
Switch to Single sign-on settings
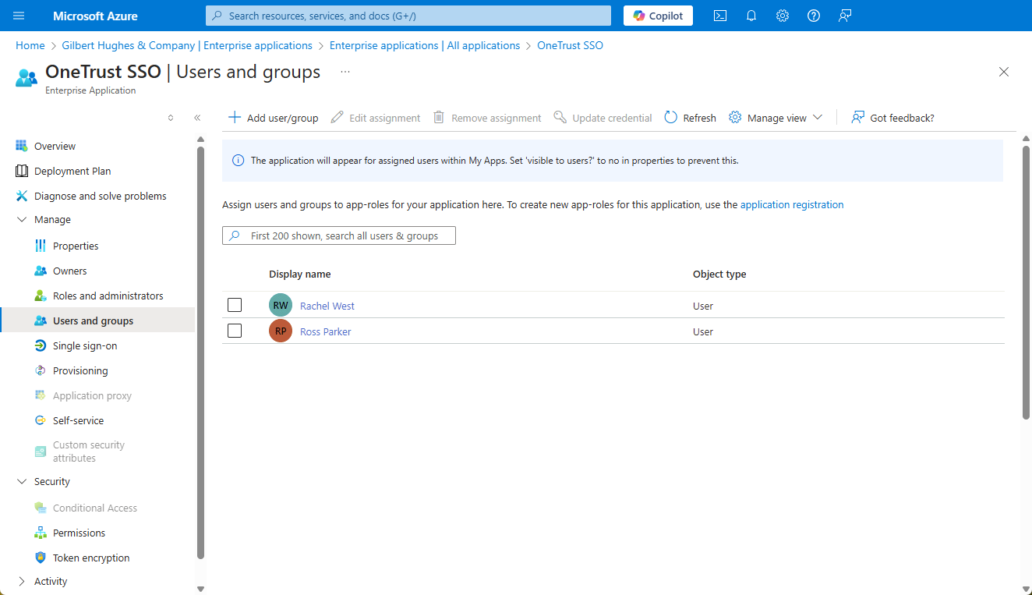[x=86, y=345]
